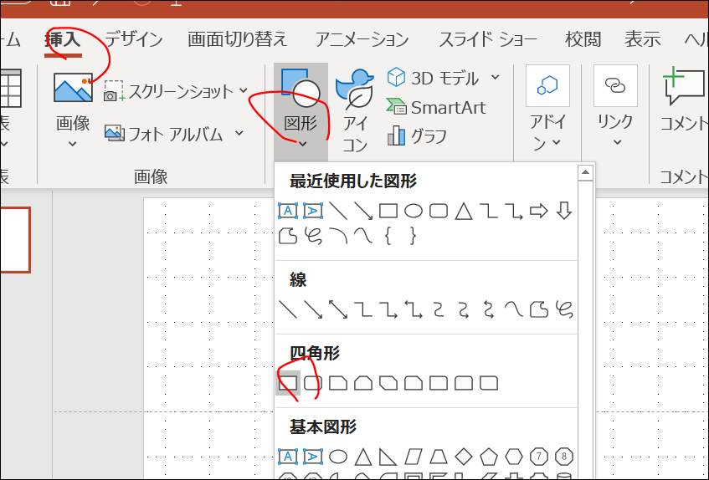Switch to the 挿入 tab
Screen dimensions: 709x480
pos(63,40)
